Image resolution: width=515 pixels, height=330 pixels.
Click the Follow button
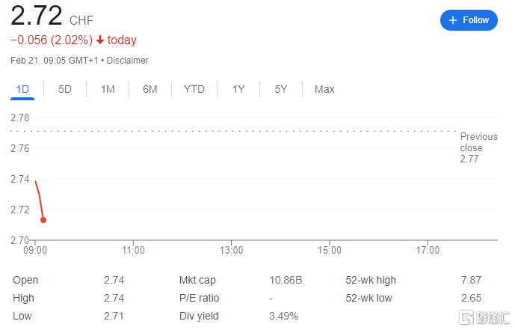click(469, 20)
